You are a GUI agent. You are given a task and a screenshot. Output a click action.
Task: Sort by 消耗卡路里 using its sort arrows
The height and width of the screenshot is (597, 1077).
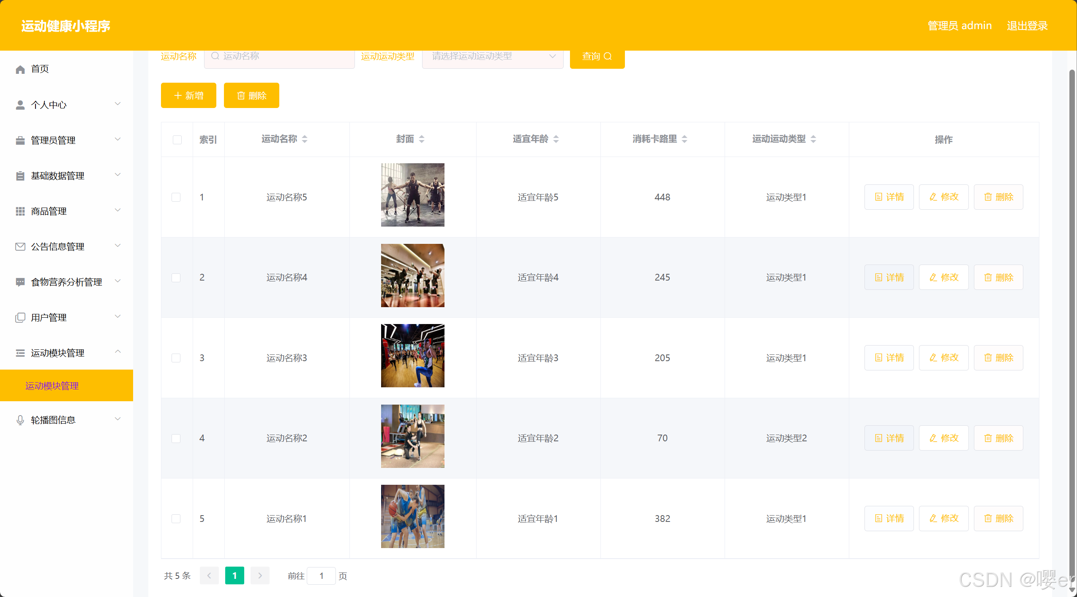[x=684, y=139]
